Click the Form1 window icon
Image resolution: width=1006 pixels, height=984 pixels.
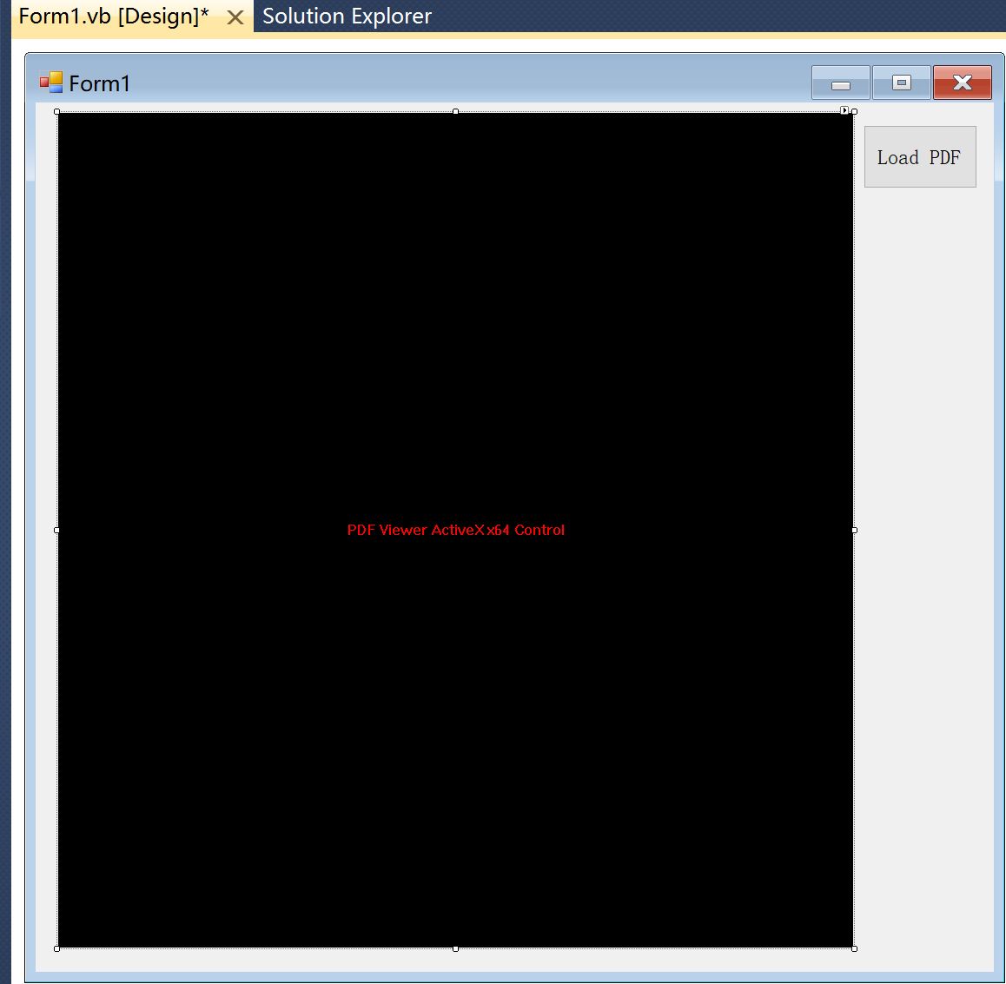pos(51,83)
